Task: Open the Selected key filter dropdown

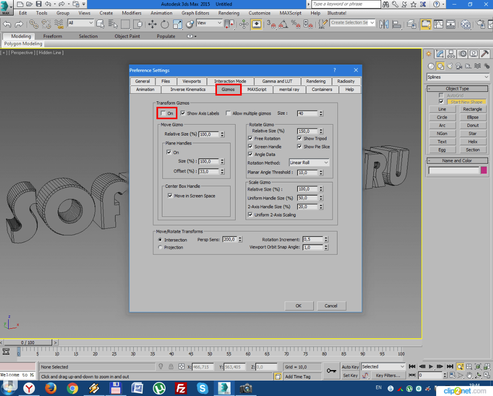Action: [x=383, y=366]
